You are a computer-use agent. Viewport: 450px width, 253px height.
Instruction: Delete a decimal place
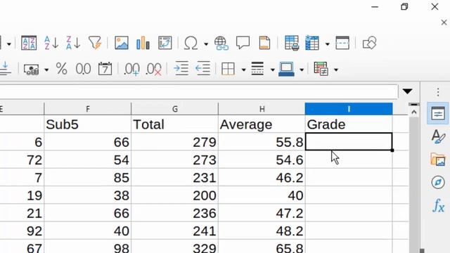tap(153, 70)
